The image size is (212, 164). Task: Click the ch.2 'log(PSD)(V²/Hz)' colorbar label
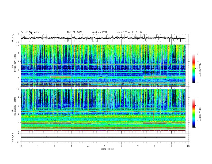pos(200,114)
